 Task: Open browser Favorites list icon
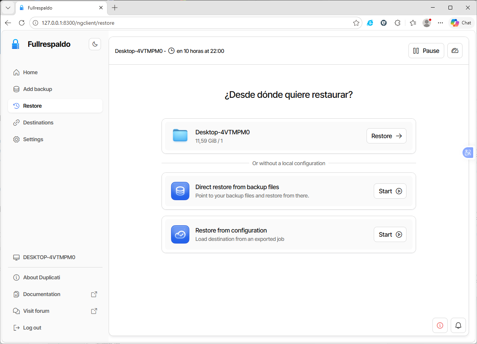tap(413, 23)
